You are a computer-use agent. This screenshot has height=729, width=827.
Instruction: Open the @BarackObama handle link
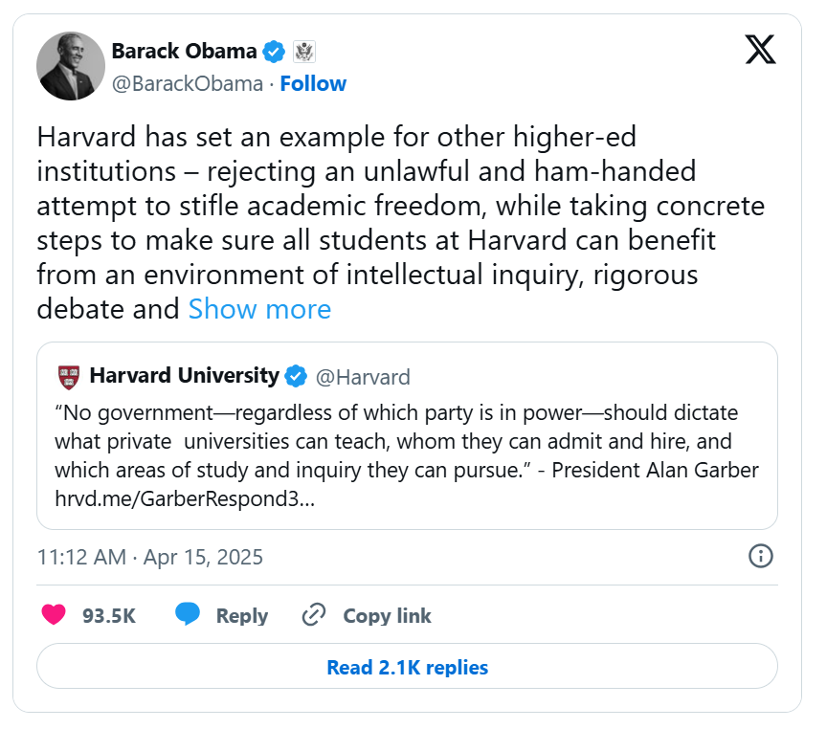pyautogui.click(x=188, y=83)
